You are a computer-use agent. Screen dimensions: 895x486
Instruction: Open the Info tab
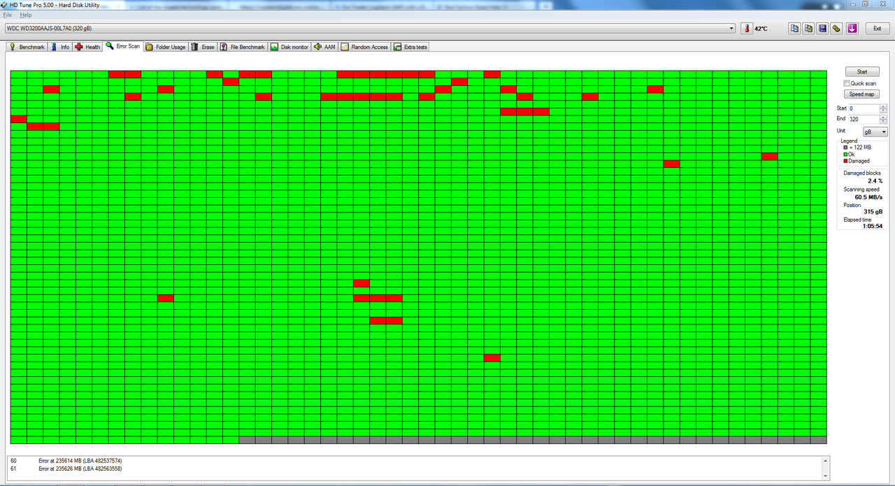[60, 47]
